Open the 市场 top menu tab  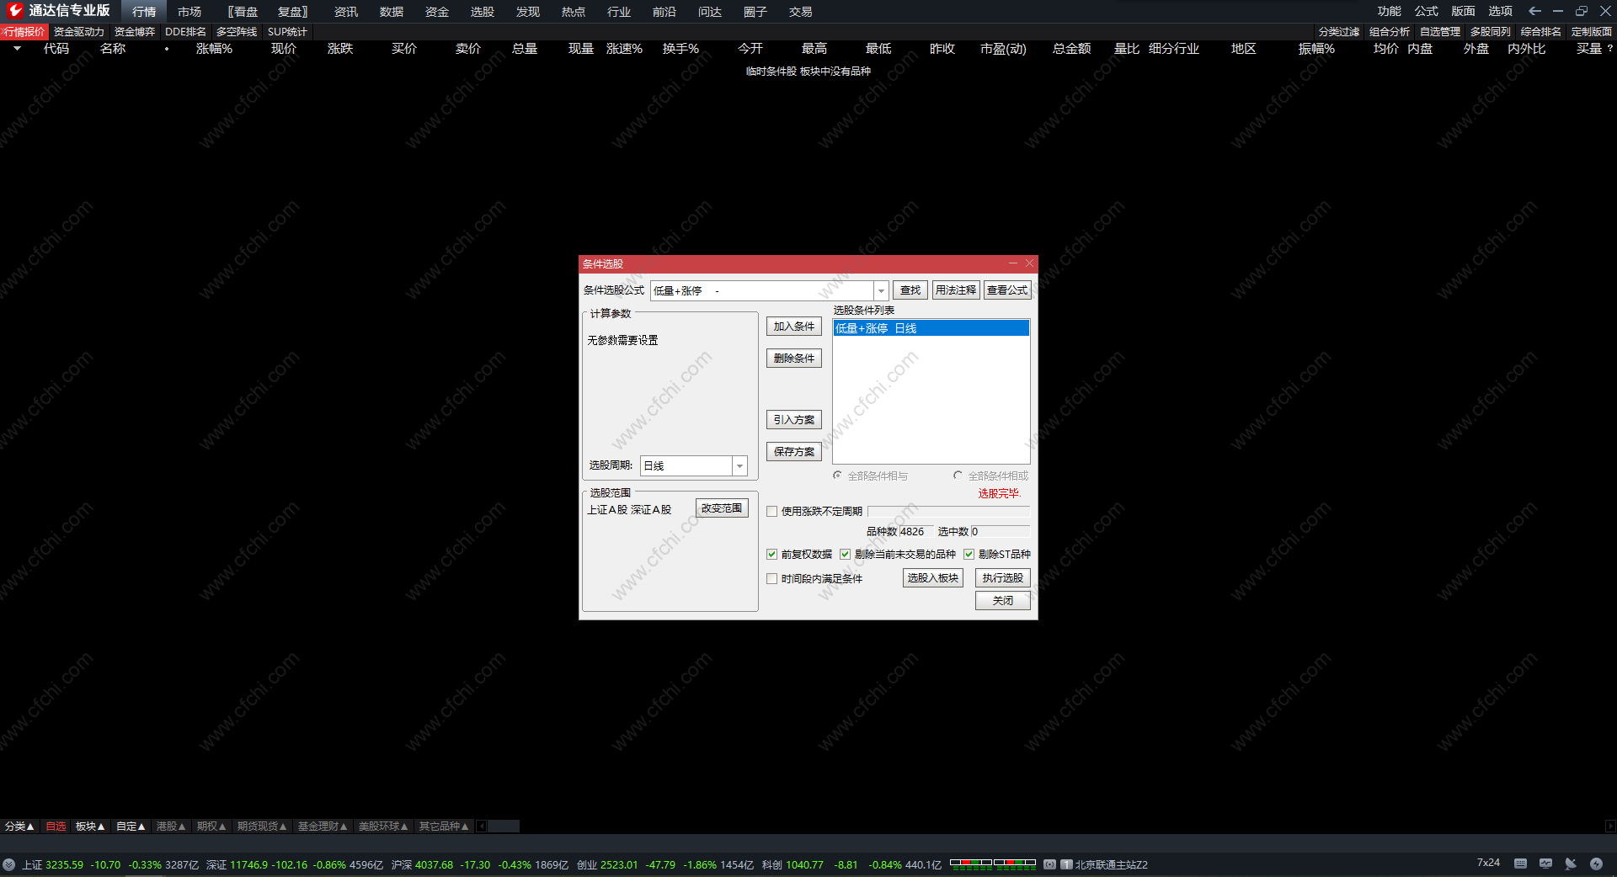pos(189,12)
